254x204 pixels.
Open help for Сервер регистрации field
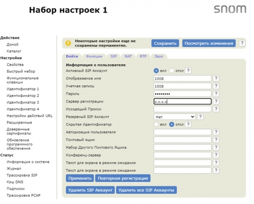pos(215,102)
